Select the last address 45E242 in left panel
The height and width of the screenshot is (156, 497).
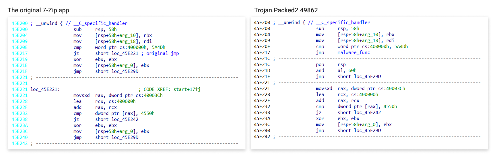pyautogui.click(x=20, y=143)
